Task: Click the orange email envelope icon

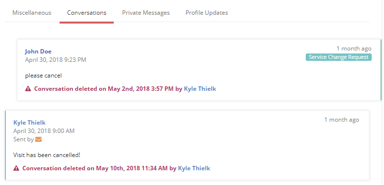Action: pyautogui.click(x=38, y=139)
